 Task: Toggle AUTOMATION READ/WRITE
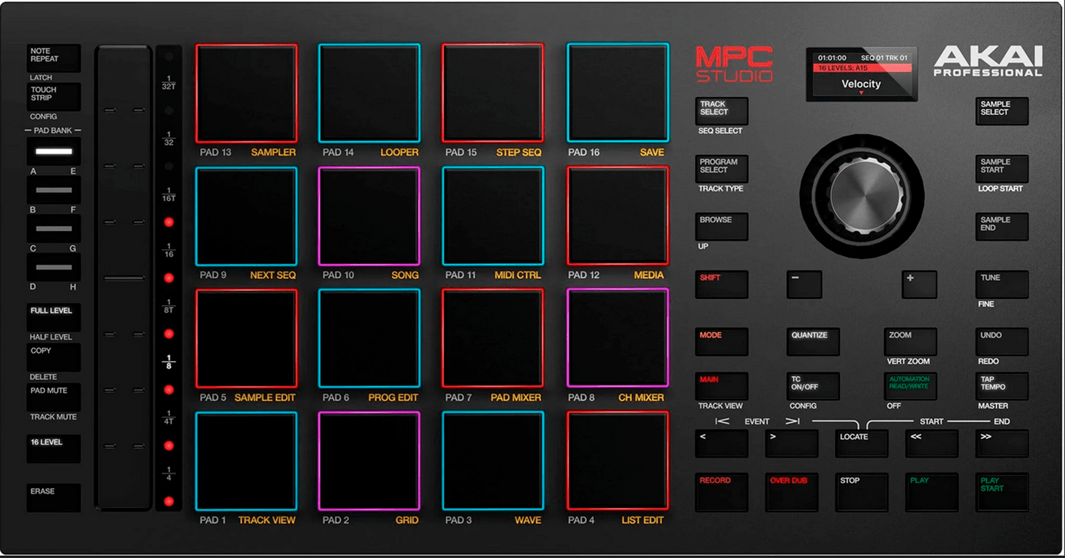click(909, 386)
